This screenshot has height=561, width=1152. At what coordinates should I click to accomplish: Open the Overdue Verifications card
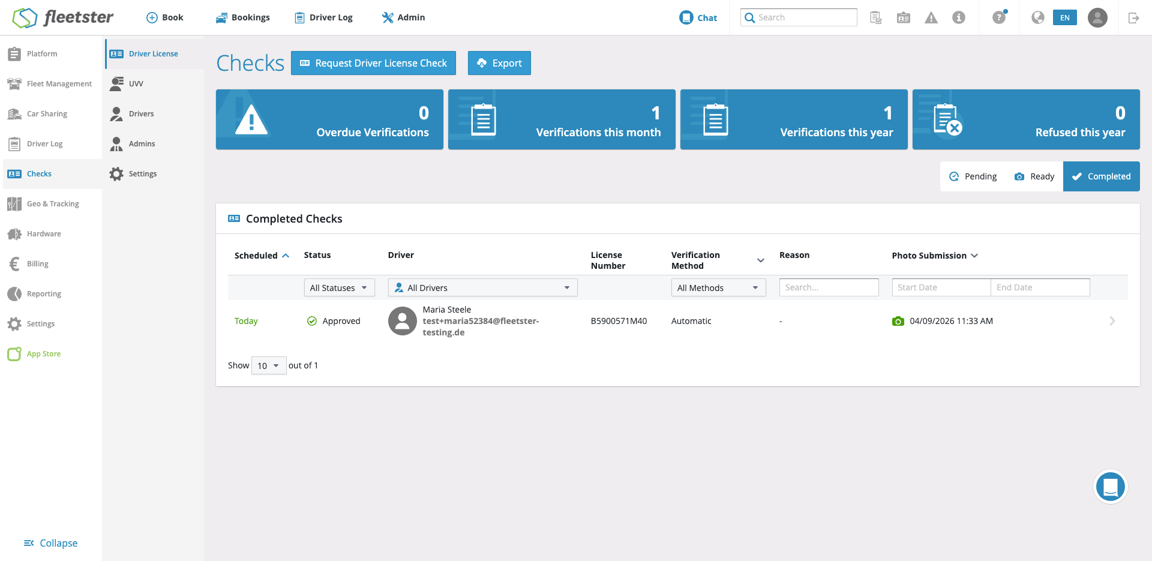[329, 119]
